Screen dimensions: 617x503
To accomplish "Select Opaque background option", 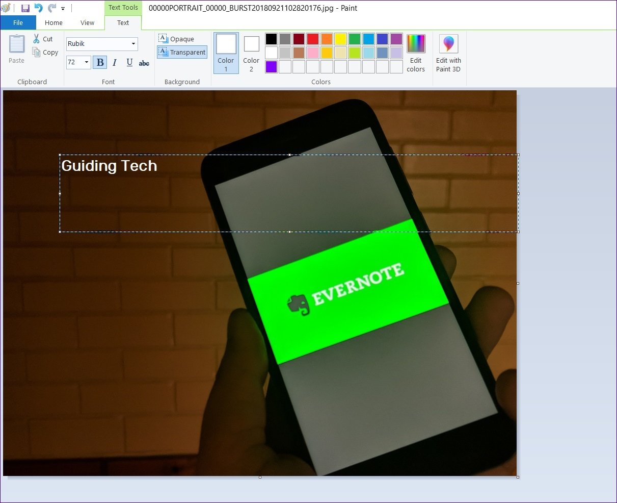I will tap(176, 39).
